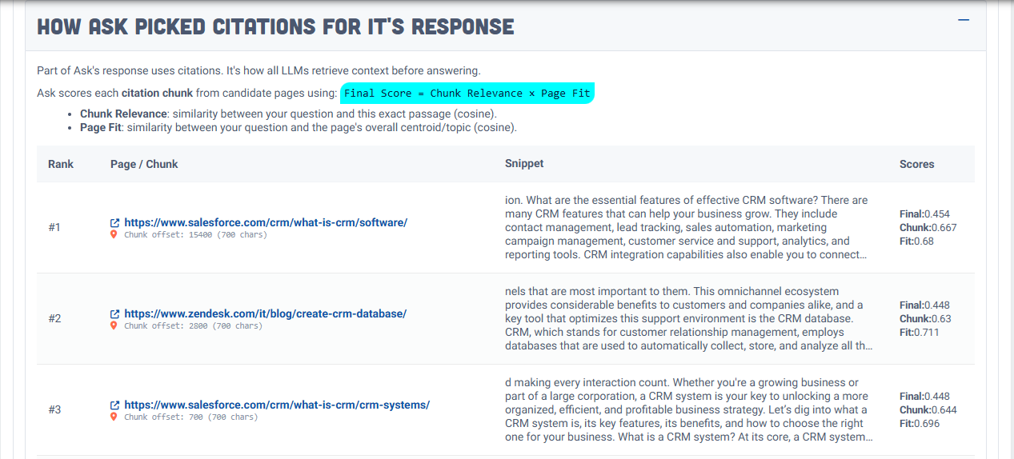Click the Page Fit bullet definition
The height and width of the screenshot is (459, 1014).
[x=299, y=127]
